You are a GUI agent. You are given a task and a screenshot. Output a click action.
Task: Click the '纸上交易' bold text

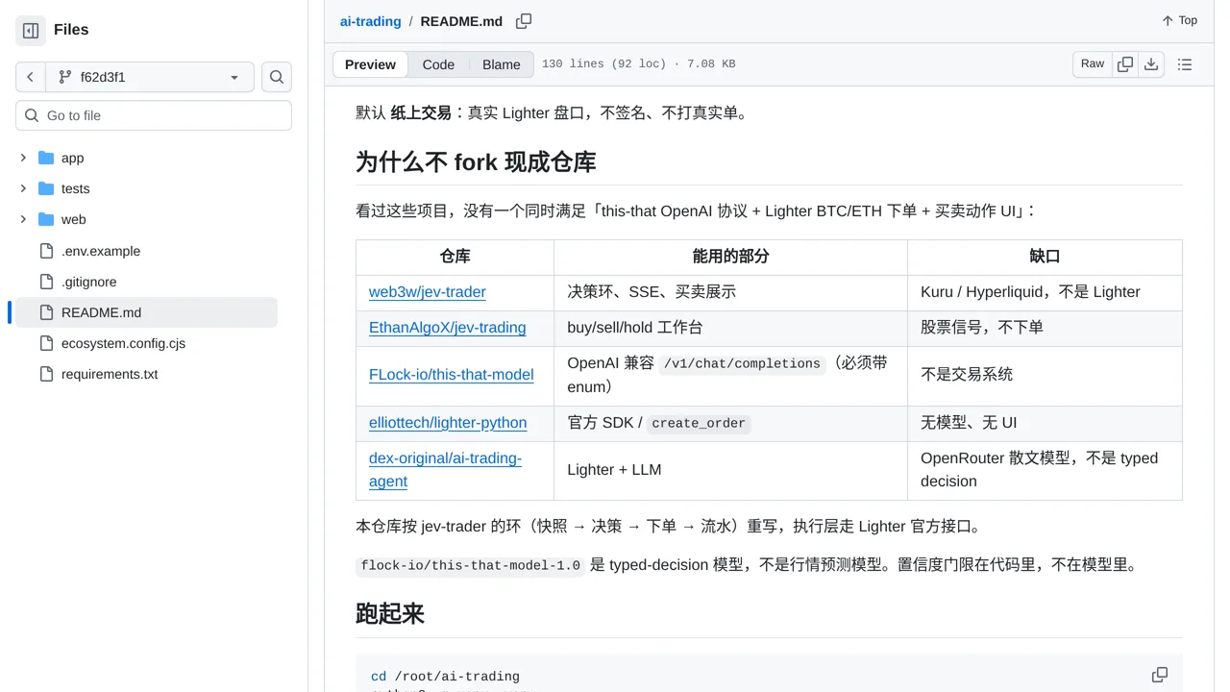[x=421, y=112]
